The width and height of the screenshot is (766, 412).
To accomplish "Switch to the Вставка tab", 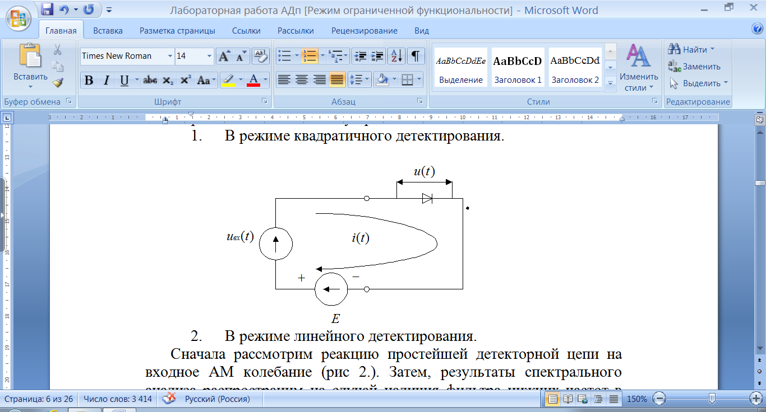I will [x=108, y=31].
